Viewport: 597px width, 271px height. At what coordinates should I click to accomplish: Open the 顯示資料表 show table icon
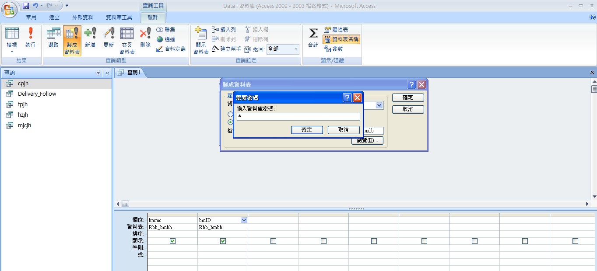(x=201, y=40)
